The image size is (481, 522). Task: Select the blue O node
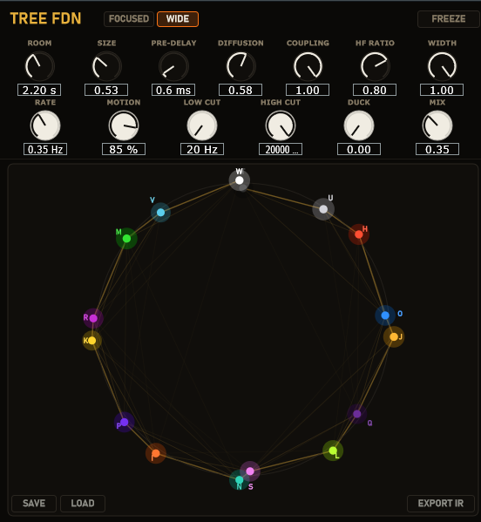pos(385,315)
